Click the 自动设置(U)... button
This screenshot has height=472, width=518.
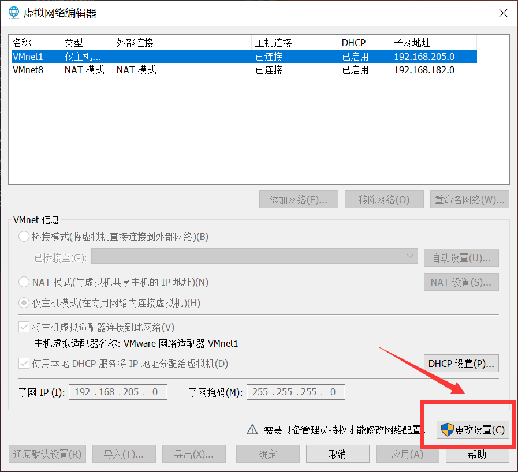point(461,257)
